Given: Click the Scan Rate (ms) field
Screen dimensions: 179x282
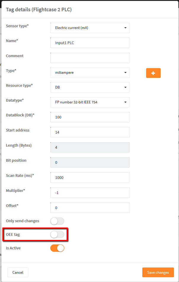Looking at the screenshot, I should tap(90, 178).
